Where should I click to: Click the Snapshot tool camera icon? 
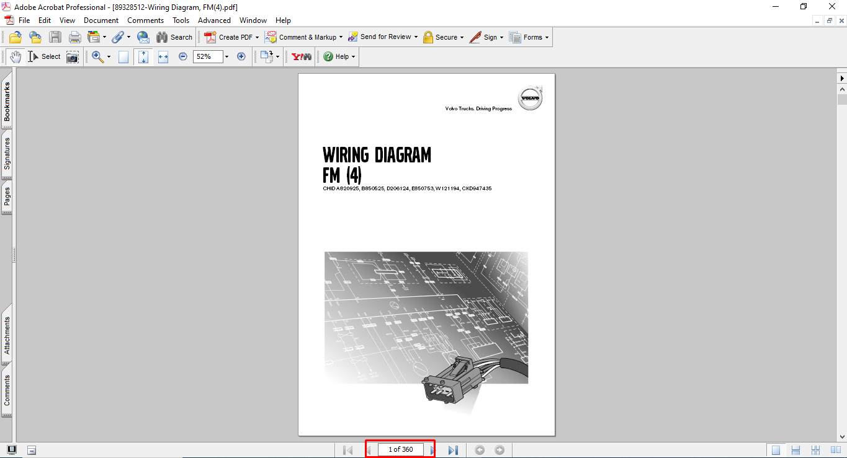(x=73, y=57)
